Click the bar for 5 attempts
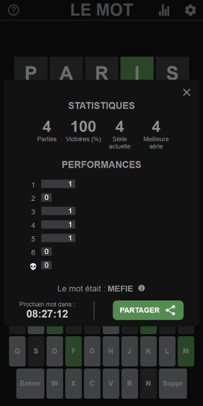This screenshot has height=406, width=203. (58, 238)
